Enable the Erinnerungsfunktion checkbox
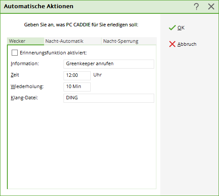This screenshot has width=219, height=196. click(15, 53)
